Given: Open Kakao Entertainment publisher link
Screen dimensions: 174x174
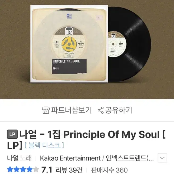Looking at the screenshot, I should (70, 158).
